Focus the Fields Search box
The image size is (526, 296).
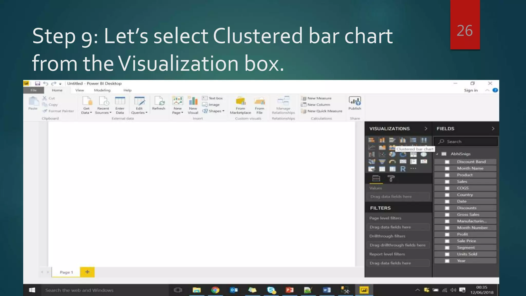(x=466, y=142)
